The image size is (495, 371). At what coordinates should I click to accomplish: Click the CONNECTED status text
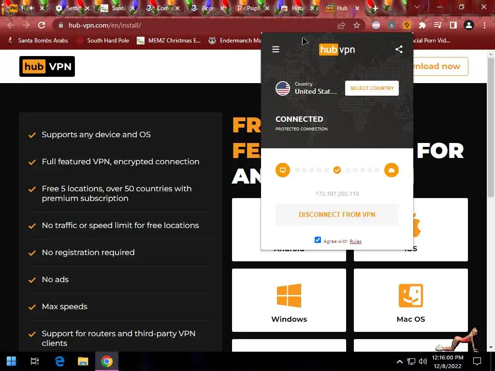[299, 119]
